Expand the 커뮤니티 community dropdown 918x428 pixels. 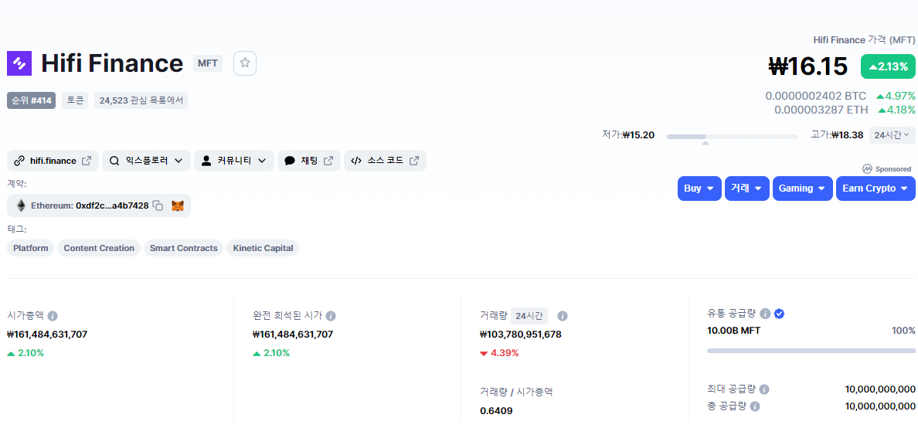[x=234, y=161]
